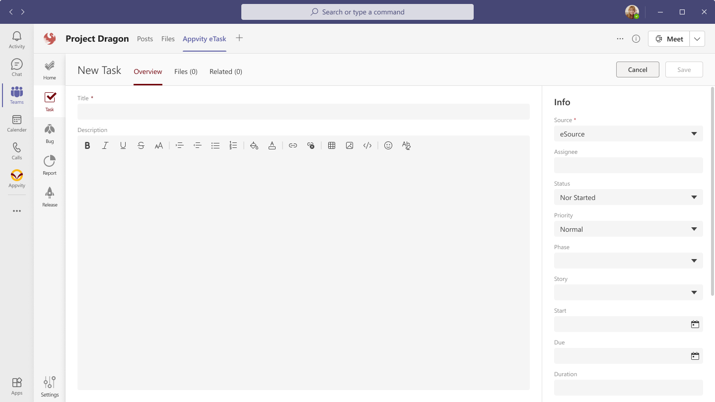Switch to the Files (0) tab
Image resolution: width=715 pixels, height=402 pixels.
coord(186,71)
